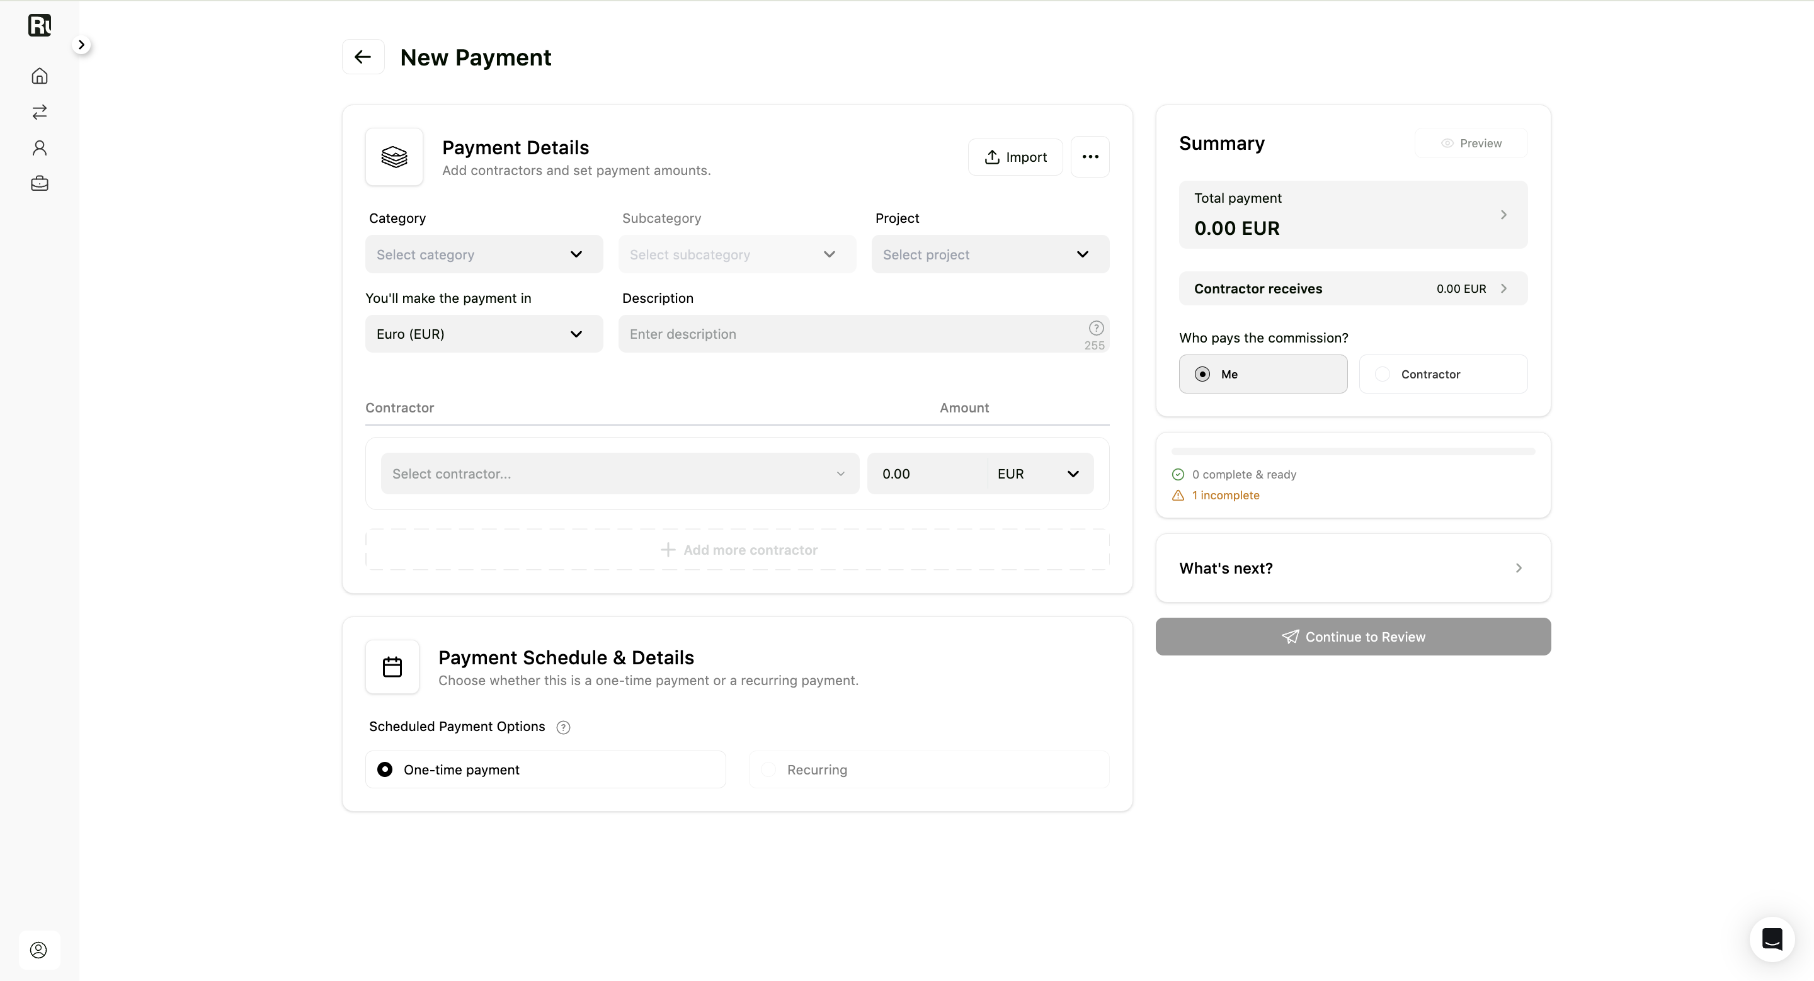The height and width of the screenshot is (981, 1814).
Task: Open the three-dots more options menu
Action: point(1090,157)
